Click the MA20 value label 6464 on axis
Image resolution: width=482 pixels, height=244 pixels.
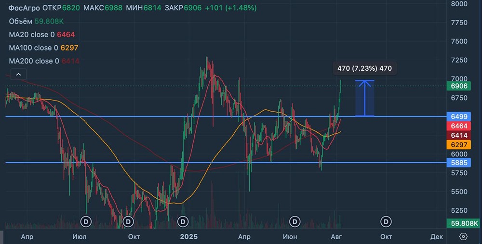(x=459, y=126)
